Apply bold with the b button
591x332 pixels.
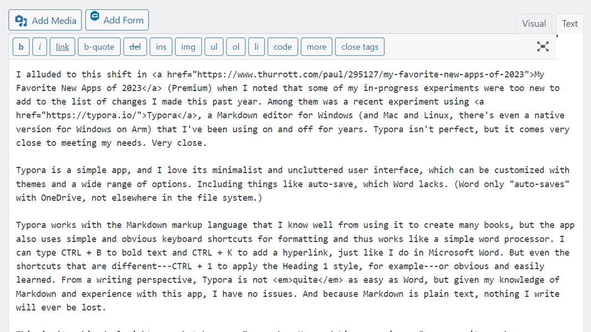(21, 47)
